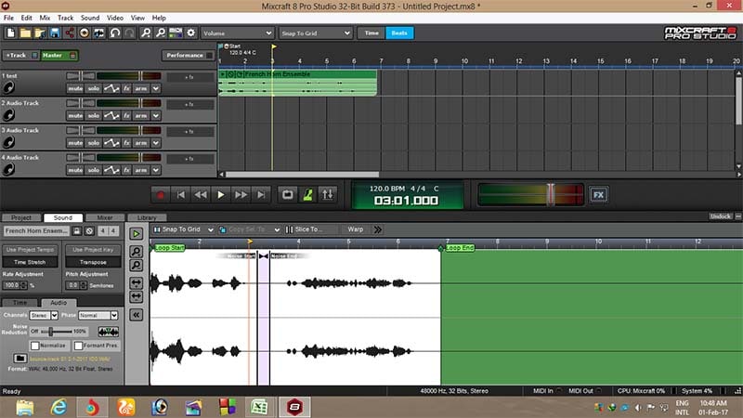Screen dimensions: 743x418
Task: Click the Add Sound File toolbar icon
Action: coord(40,33)
